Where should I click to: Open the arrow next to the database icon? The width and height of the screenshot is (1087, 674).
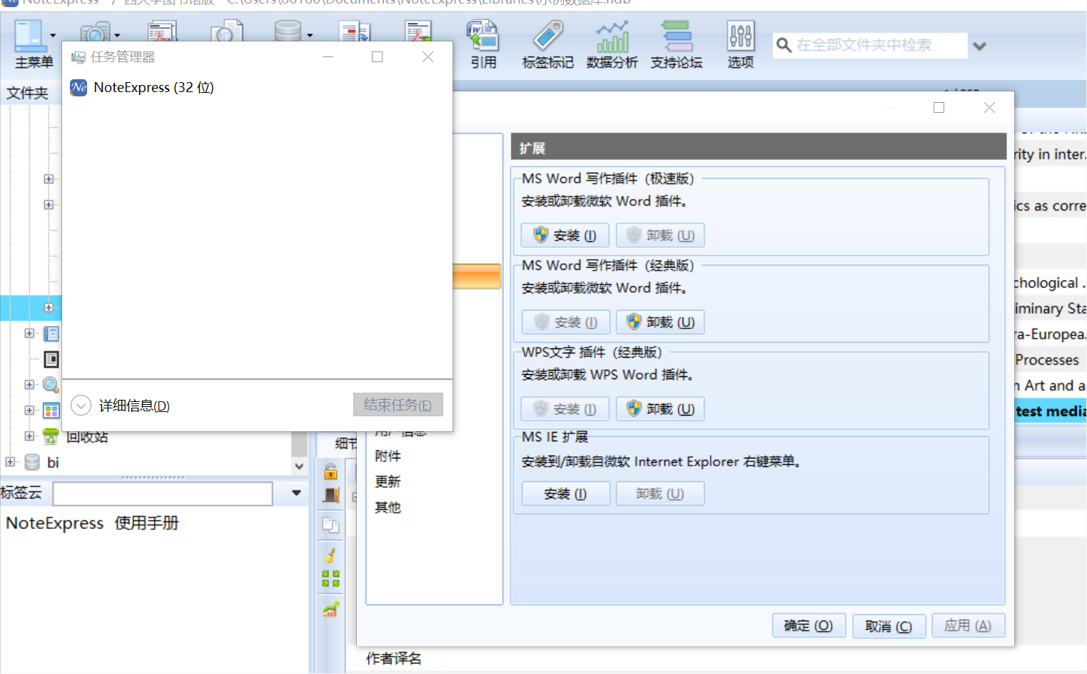pyautogui.click(x=310, y=35)
